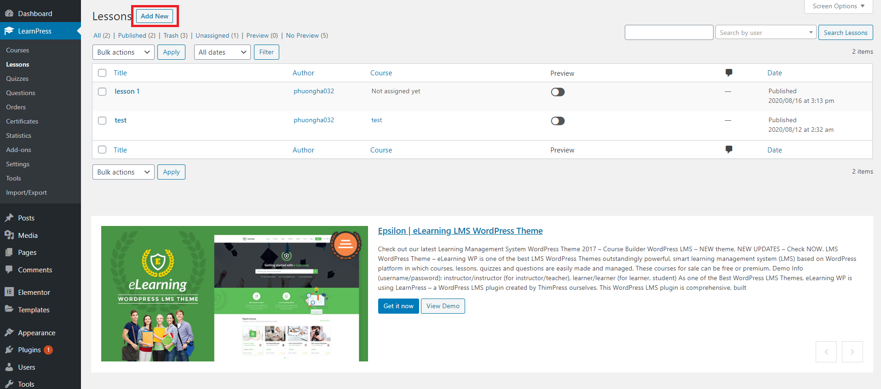Open the lesson 1 title link
The height and width of the screenshot is (389, 881).
click(127, 91)
